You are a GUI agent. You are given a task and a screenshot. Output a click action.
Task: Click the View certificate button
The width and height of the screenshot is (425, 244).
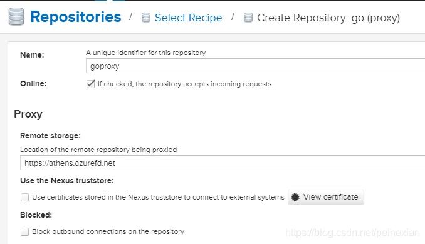[326, 197]
